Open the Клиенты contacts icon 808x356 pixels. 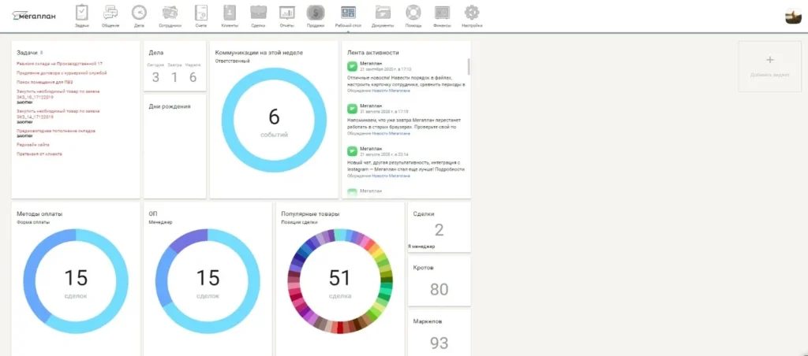[230, 13]
